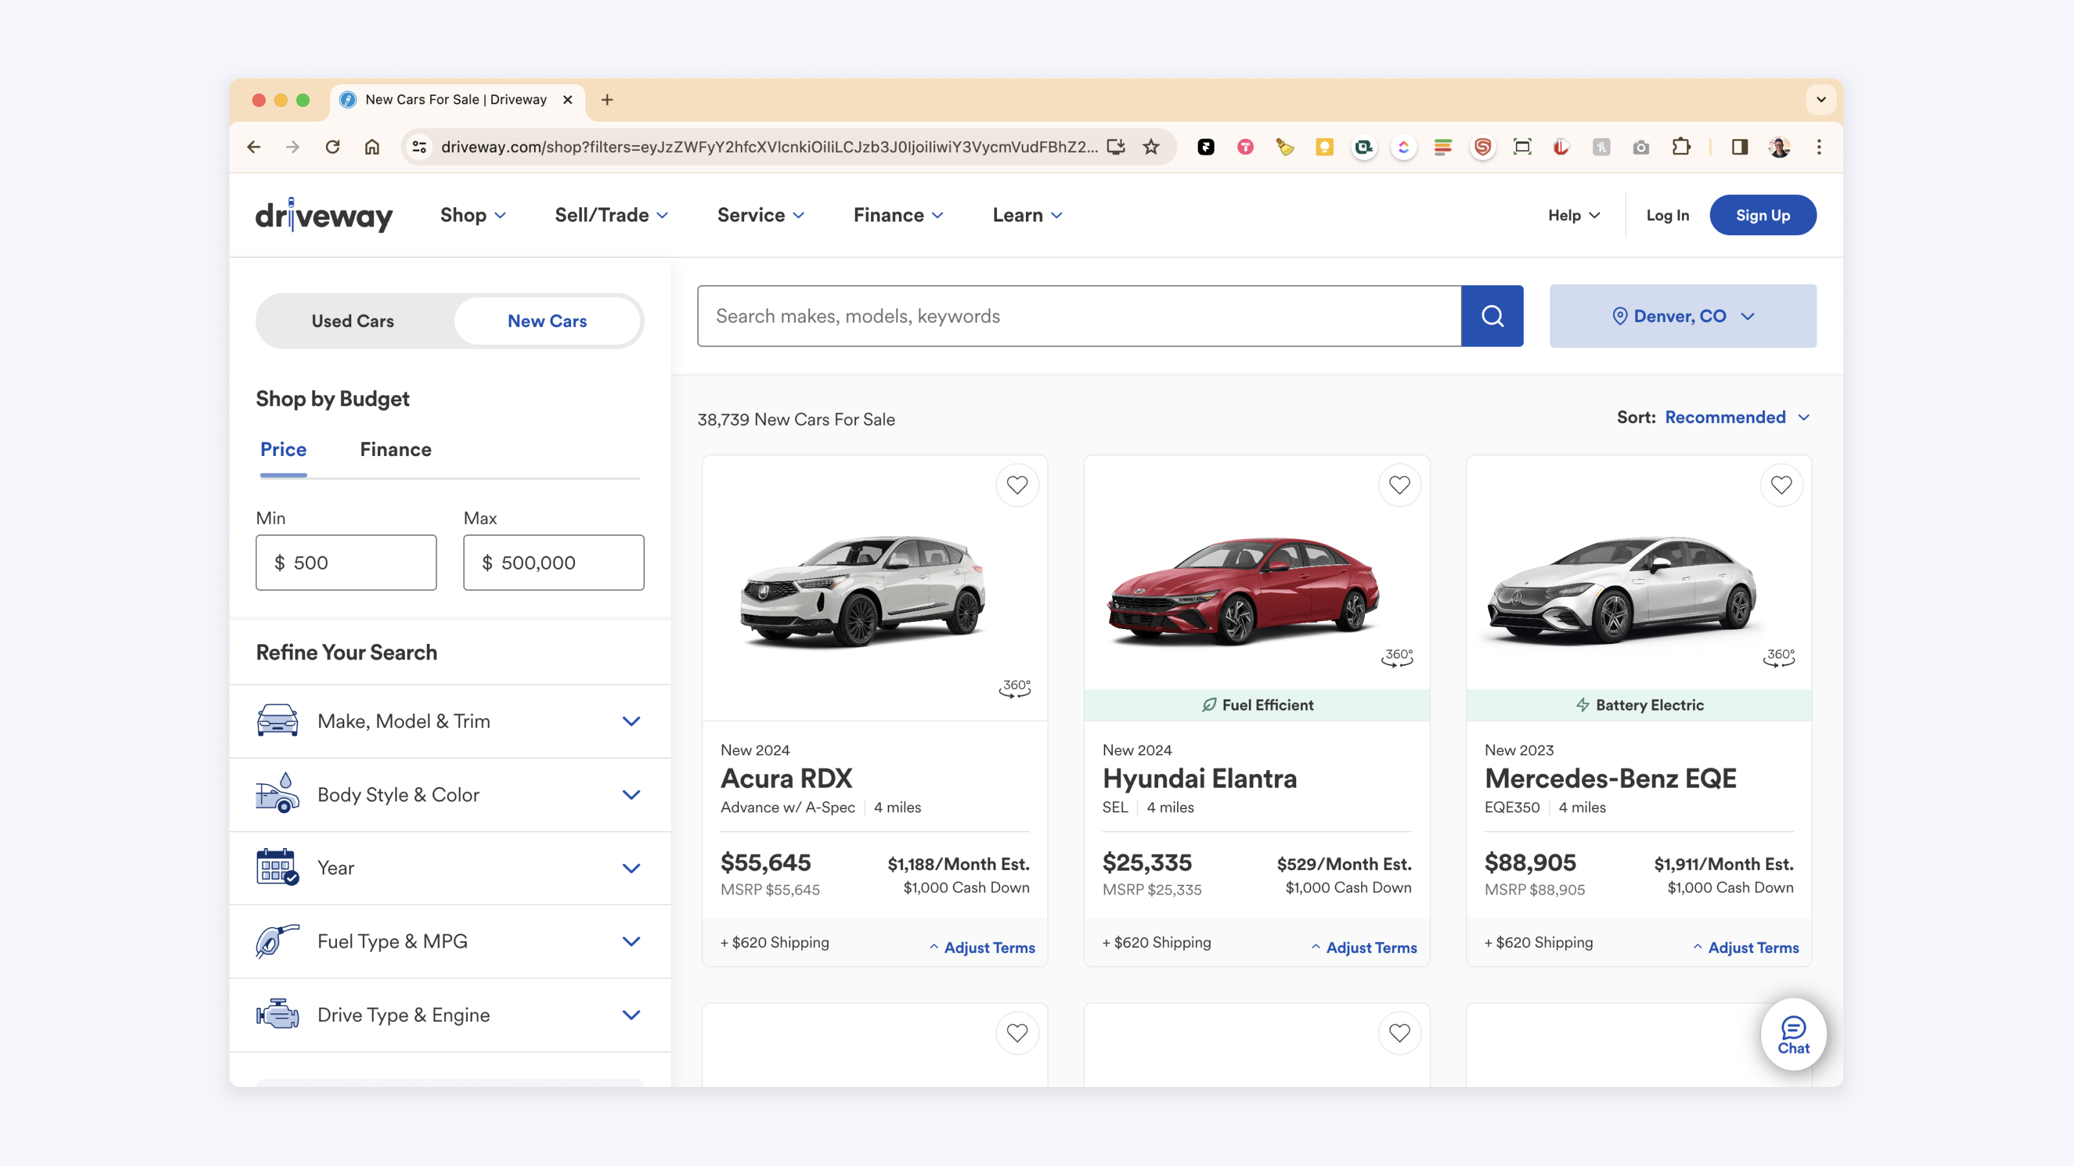This screenshot has width=2074, height=1166.
Task: Favorite the Hyundai Elantra listing
Action: (1399, 485)
